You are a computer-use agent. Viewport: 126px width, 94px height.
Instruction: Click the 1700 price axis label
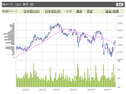click(120, 52)
